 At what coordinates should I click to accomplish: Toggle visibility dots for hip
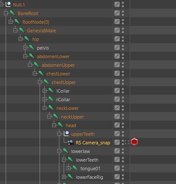(x=123, y=39)
